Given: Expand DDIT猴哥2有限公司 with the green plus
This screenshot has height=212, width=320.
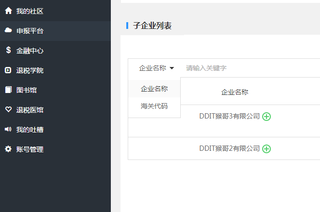Looking at the screenshot, I should click(267, 148).
